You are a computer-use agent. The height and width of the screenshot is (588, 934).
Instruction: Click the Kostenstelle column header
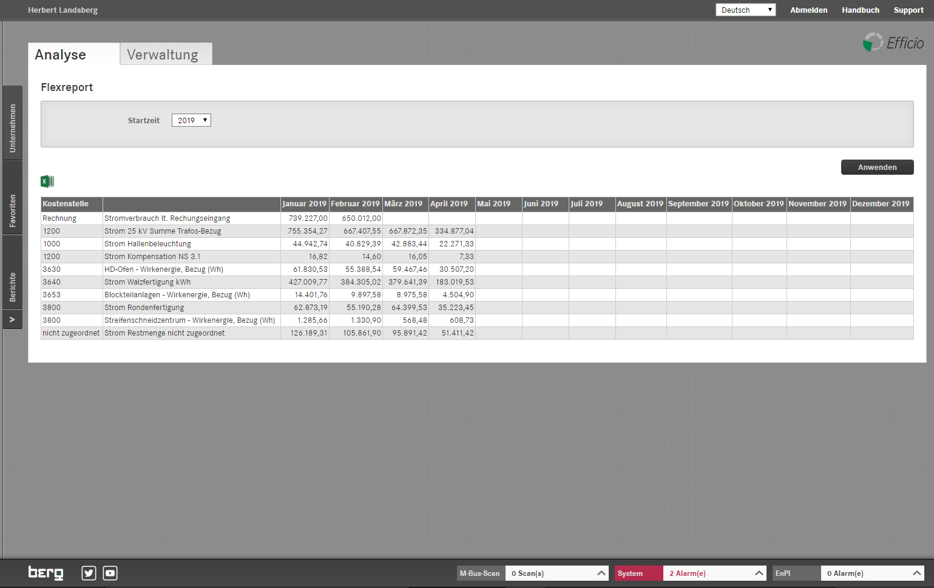66,204
